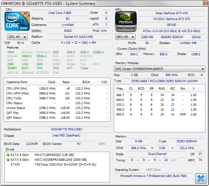Select the QPI Status row
Viewport: 209px width, 186px height.
tap(57, 118)
